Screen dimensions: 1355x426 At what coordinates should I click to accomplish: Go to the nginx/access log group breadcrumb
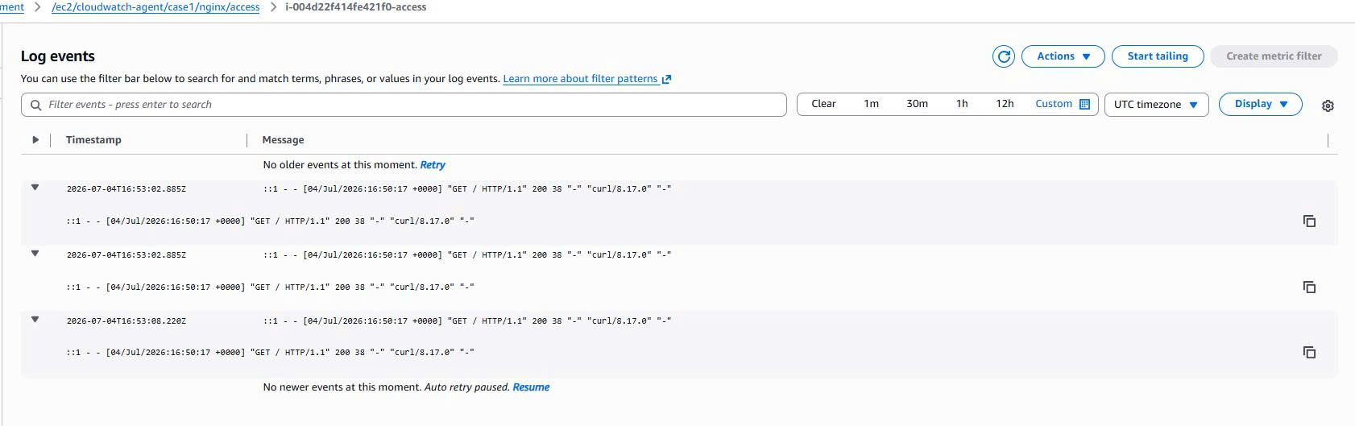155,7
